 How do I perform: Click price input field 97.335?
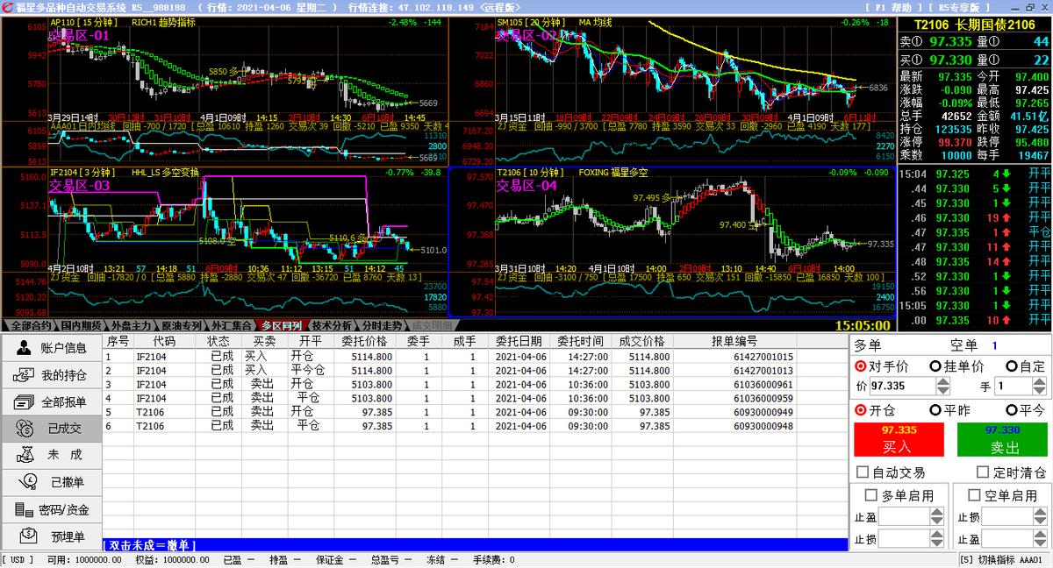tap(901, 386)
